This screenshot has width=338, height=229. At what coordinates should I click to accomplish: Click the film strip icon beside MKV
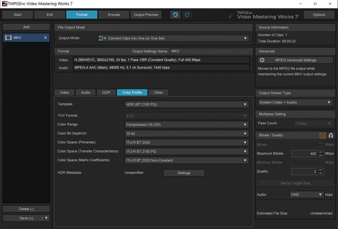(8, 38)
